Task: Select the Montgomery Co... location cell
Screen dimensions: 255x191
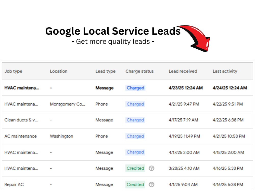Action: 67,104
